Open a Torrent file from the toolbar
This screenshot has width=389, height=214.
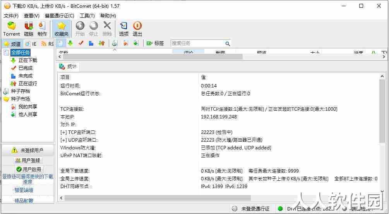(11, 29)
